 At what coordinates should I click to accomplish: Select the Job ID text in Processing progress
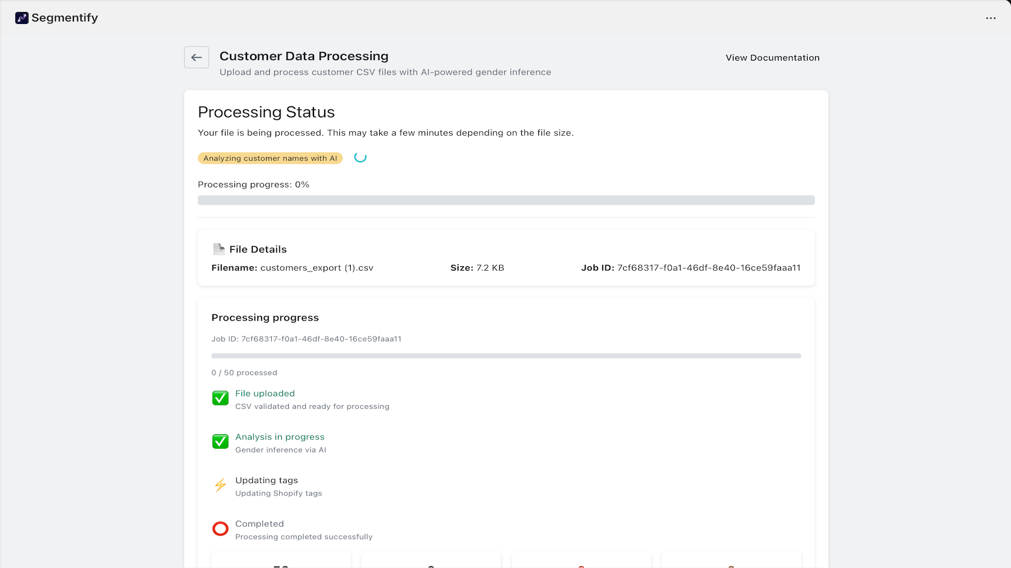[x=308, y=339]
